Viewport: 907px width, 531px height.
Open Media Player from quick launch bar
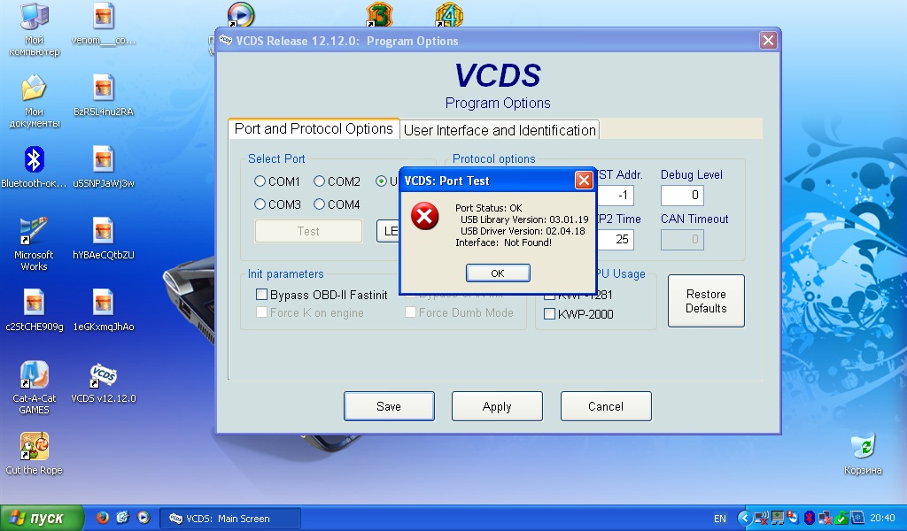[143, 518]
